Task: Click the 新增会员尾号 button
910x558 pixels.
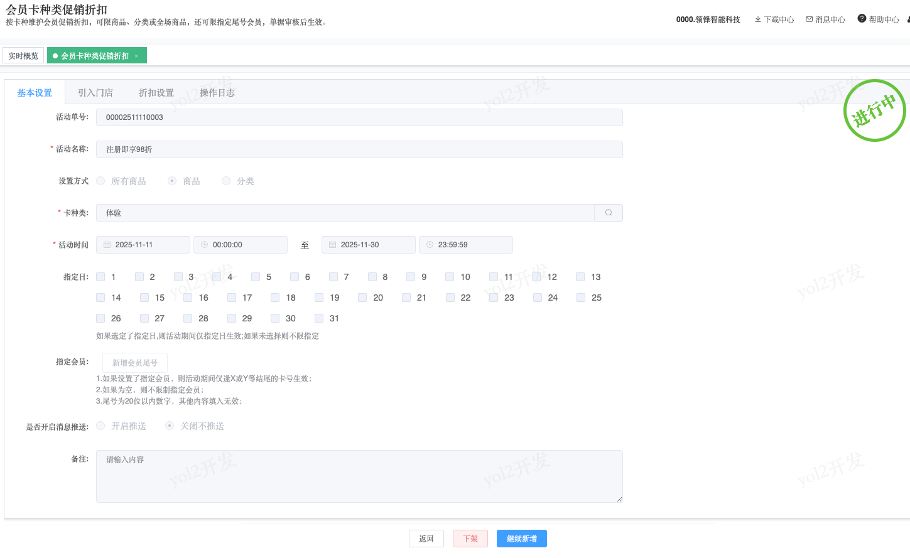Action: click(135, 363)
